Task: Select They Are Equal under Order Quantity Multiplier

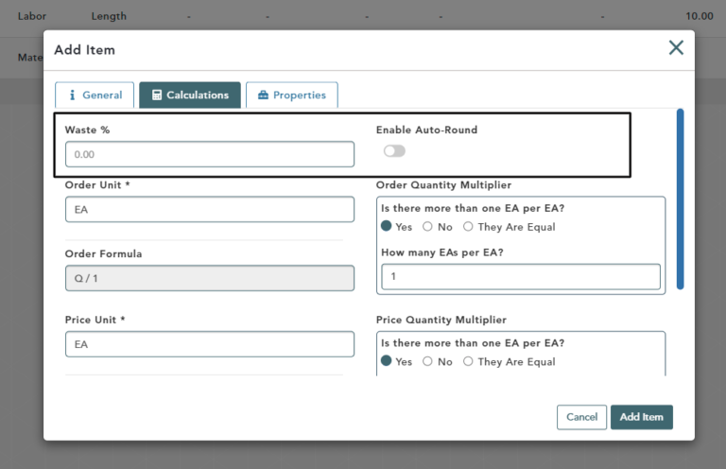Action: [x=468, y=226]
